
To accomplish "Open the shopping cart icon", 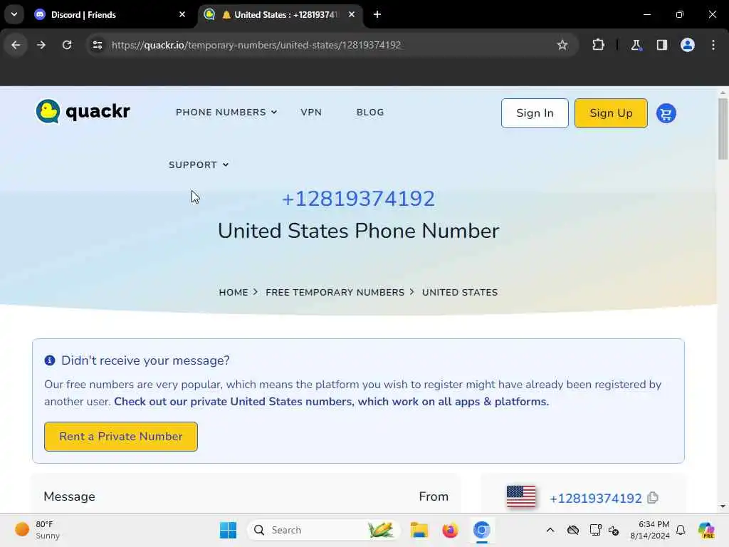I will (x=666, y=113).
